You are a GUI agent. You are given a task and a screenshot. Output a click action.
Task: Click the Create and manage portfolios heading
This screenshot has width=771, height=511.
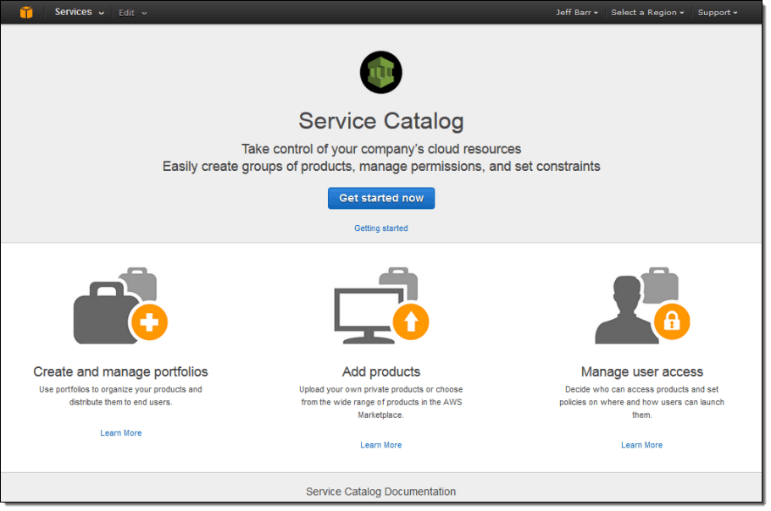[x=120, y=371]
